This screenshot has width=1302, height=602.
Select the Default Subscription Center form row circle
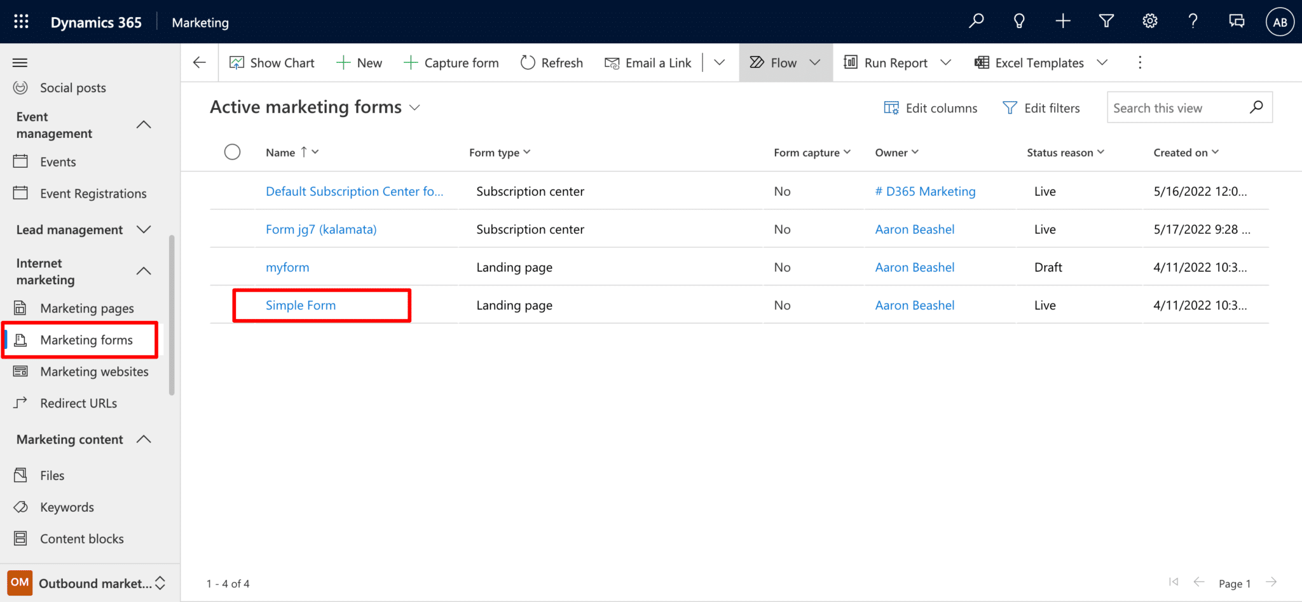pyautogui.click(x=232, y=191)
